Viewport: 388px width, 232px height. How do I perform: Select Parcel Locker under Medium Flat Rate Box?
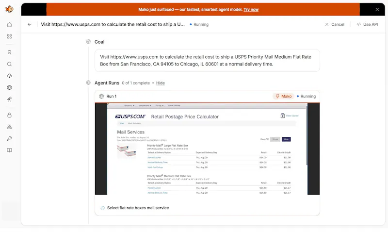point(154,188)
